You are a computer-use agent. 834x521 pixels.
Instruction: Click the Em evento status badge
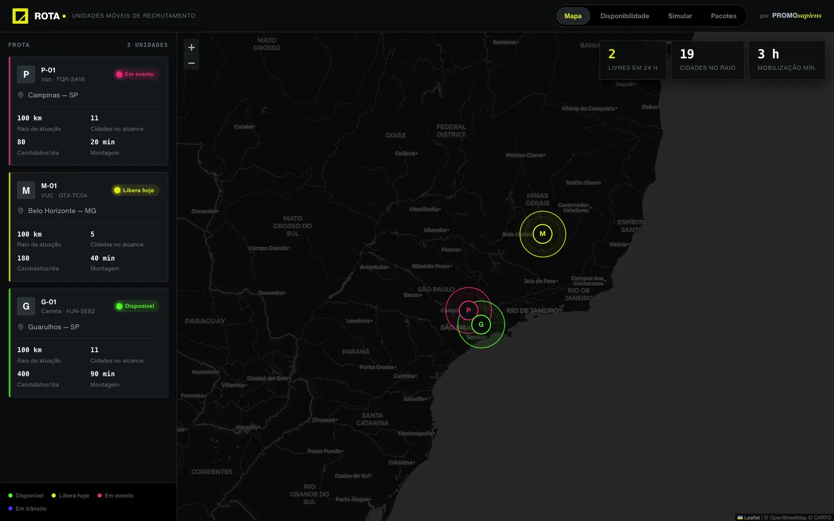[136, 75]
